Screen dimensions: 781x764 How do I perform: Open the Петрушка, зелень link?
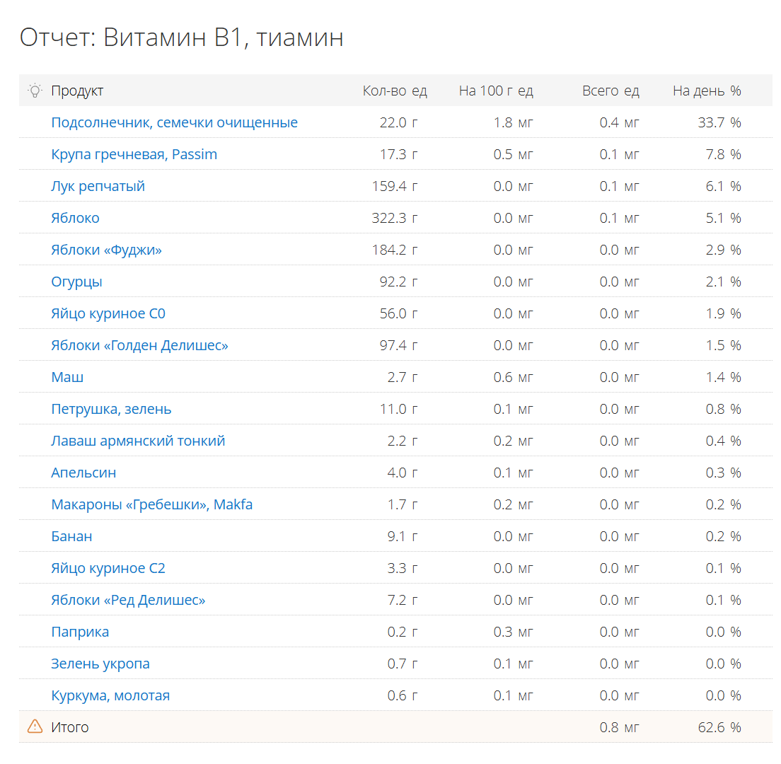[x=111, y=410]
